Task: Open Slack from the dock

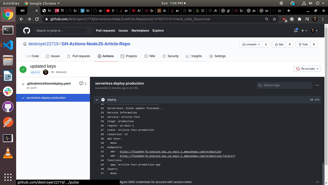Action: point(8,91)
